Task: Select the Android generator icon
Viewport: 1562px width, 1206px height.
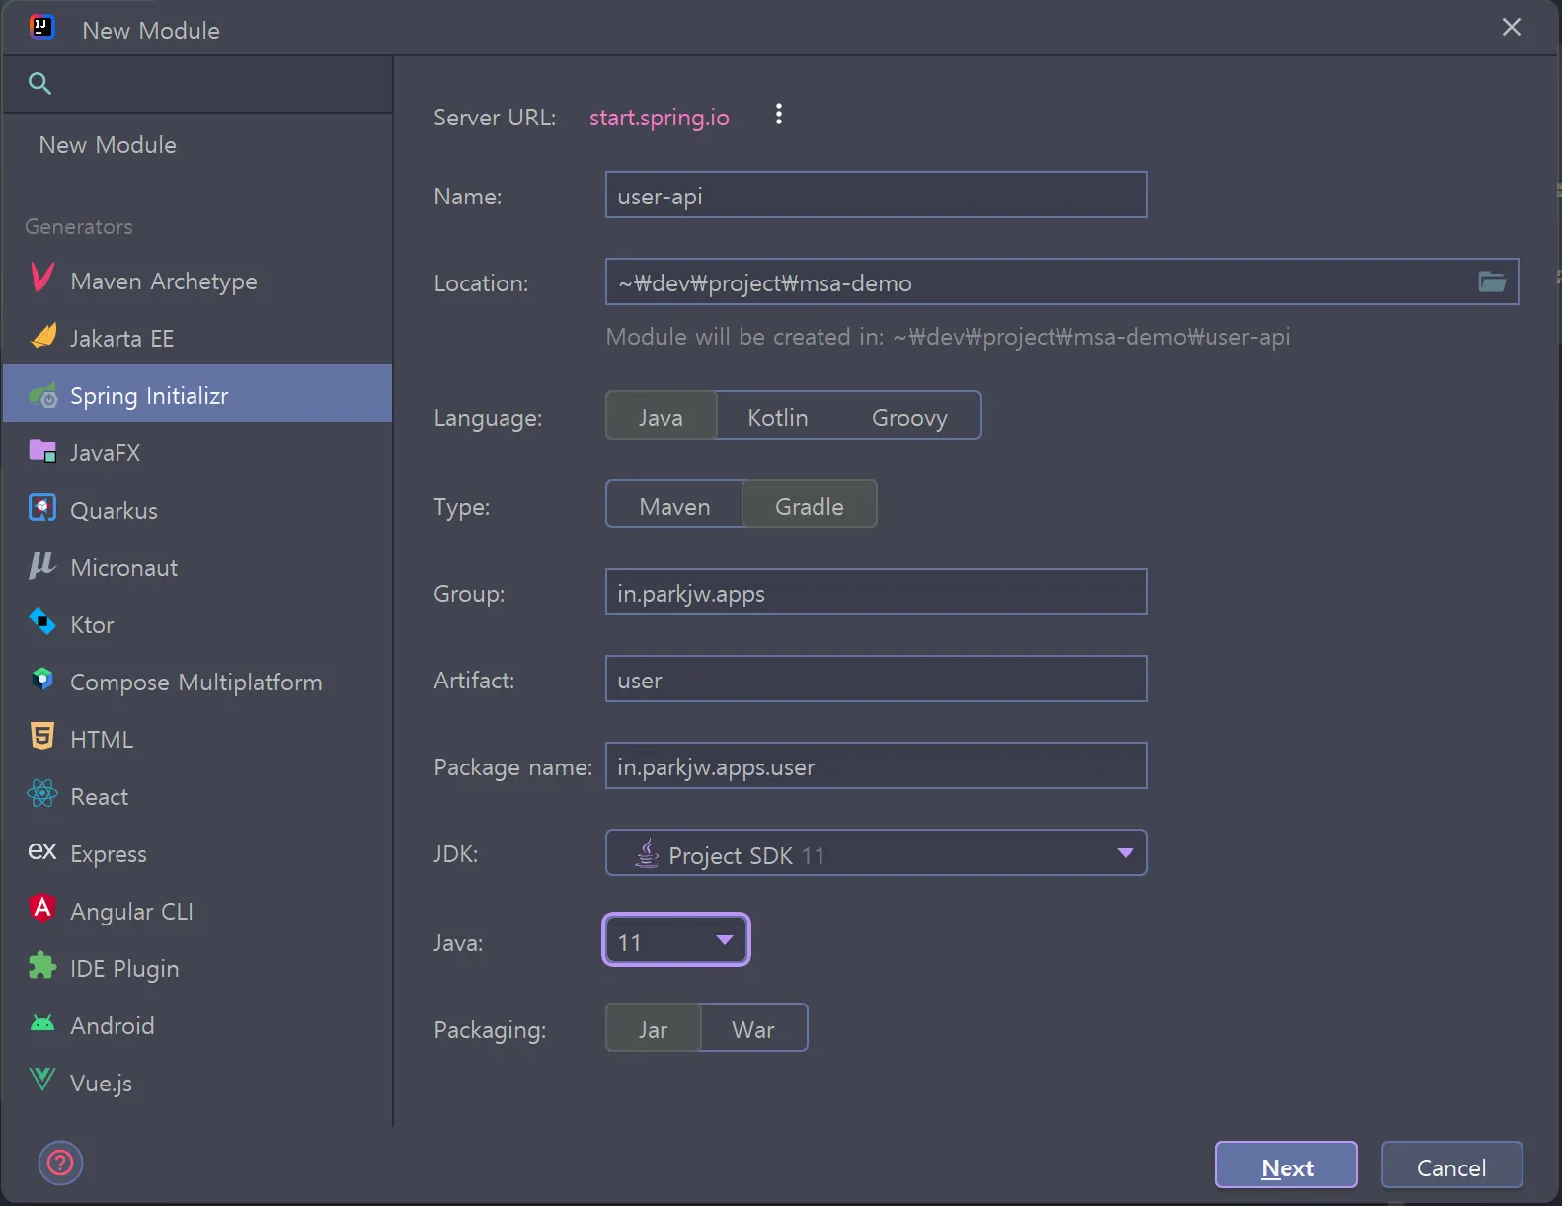Action: [42, 1024]
